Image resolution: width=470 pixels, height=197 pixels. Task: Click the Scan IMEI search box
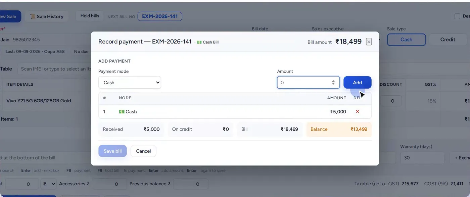(54, 69)
